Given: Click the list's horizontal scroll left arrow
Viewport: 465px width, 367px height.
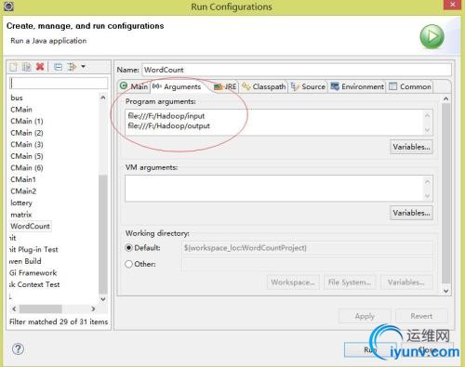Looking at the screenshot, I should pyautogui.click(x=14, y=308).
